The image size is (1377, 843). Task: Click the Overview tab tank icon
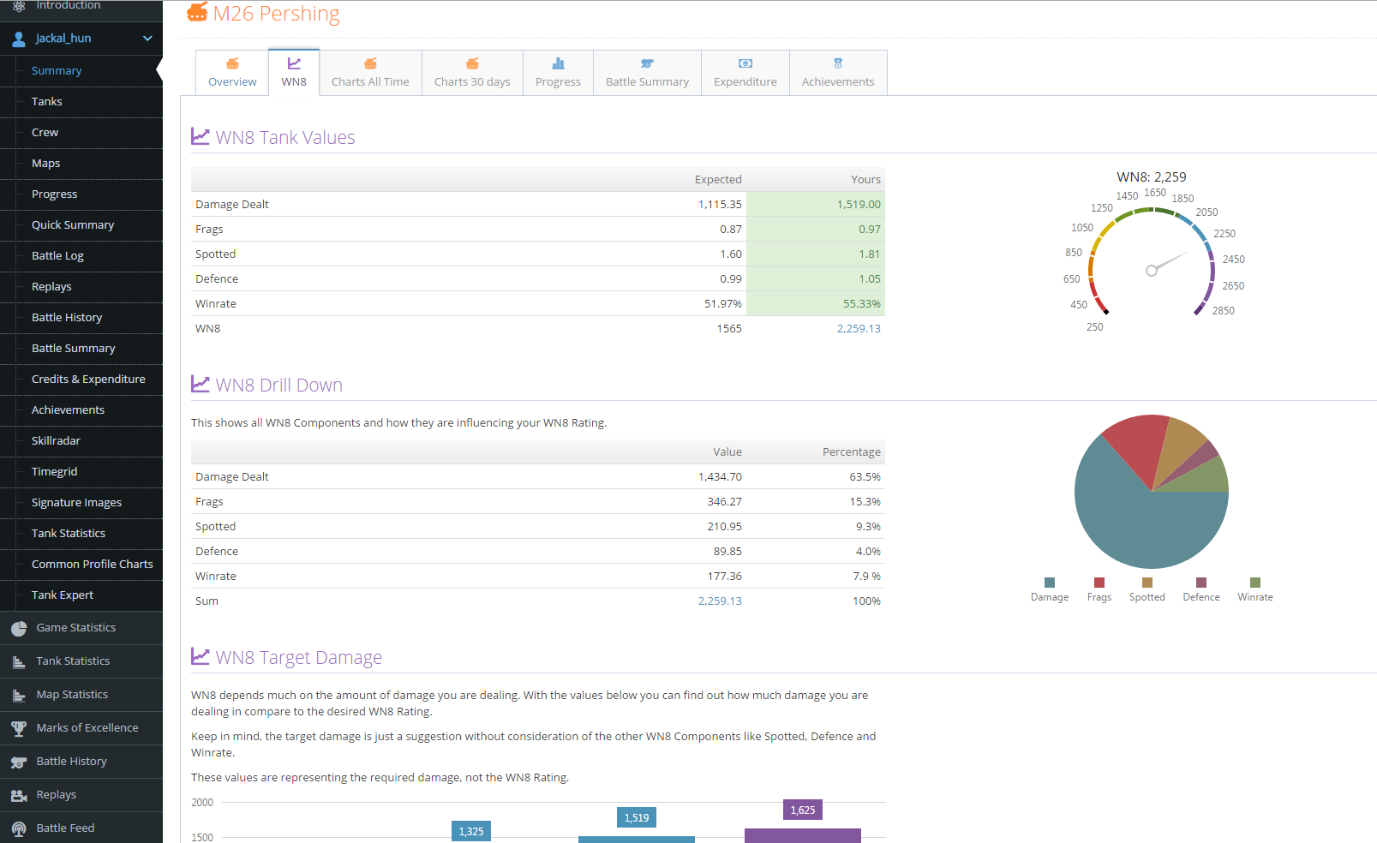pyautogui.click(x=232, y=63)
